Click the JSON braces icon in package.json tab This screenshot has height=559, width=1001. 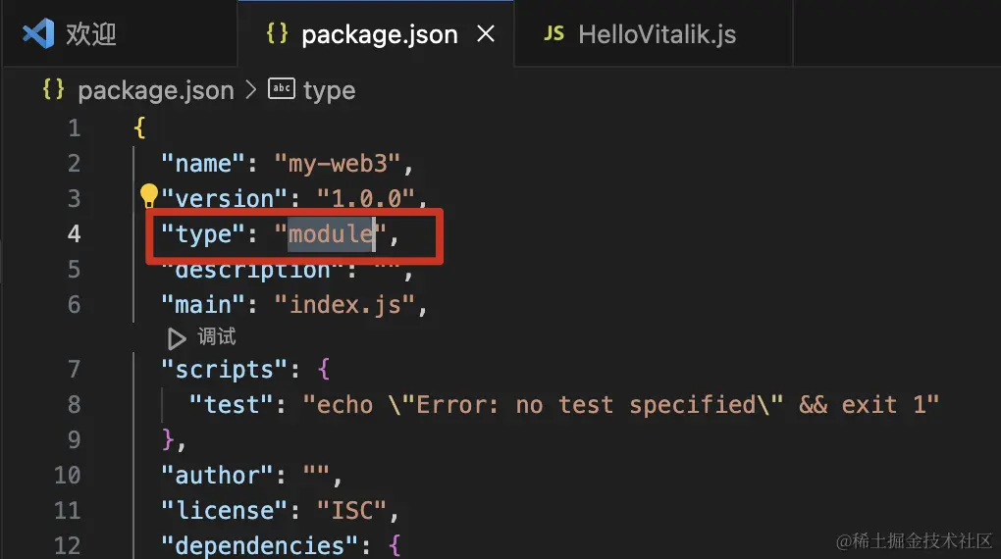[x=278, y=34]
